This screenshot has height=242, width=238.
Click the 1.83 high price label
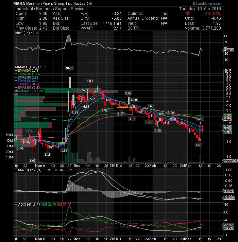29,131
